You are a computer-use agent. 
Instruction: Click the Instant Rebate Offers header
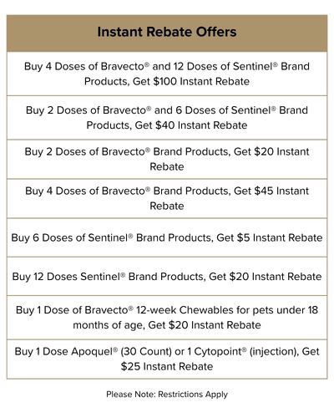[x=167, y=33]
